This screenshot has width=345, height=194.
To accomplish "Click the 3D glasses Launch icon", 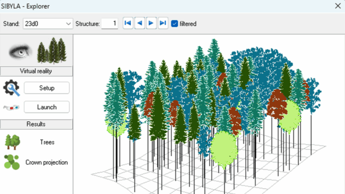I will coord(11,107).
